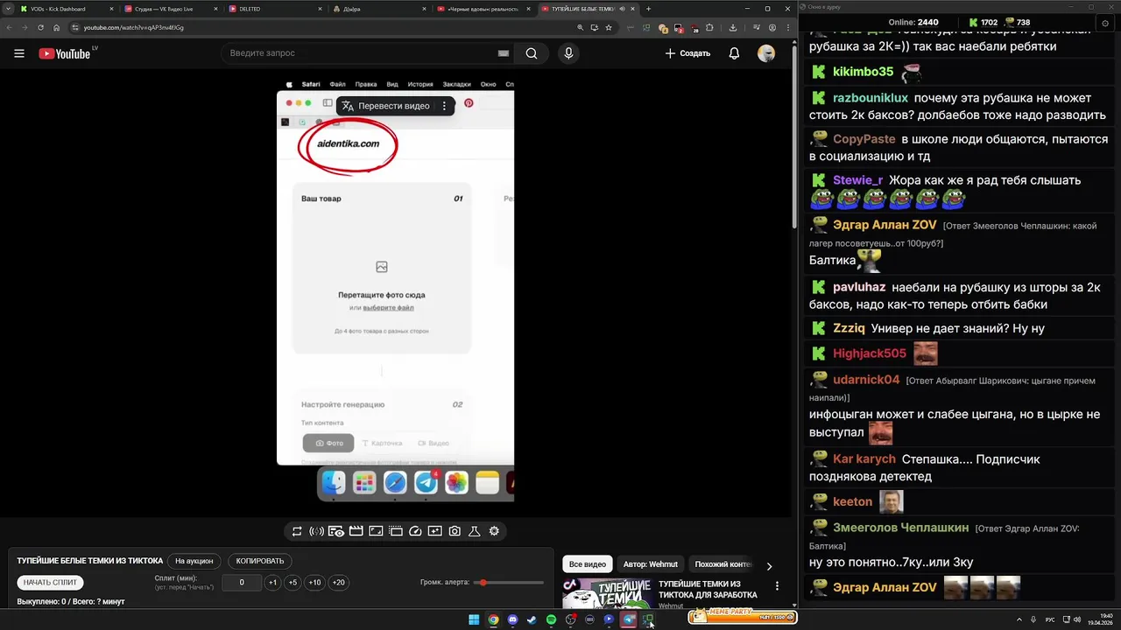Click username razbouniklux in chat

point(871,98)
